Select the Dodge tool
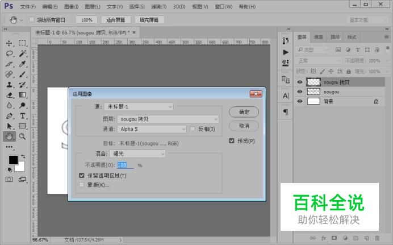Image resolution: width=393 pixels, height=245 pixels. (x=22, y=105)
